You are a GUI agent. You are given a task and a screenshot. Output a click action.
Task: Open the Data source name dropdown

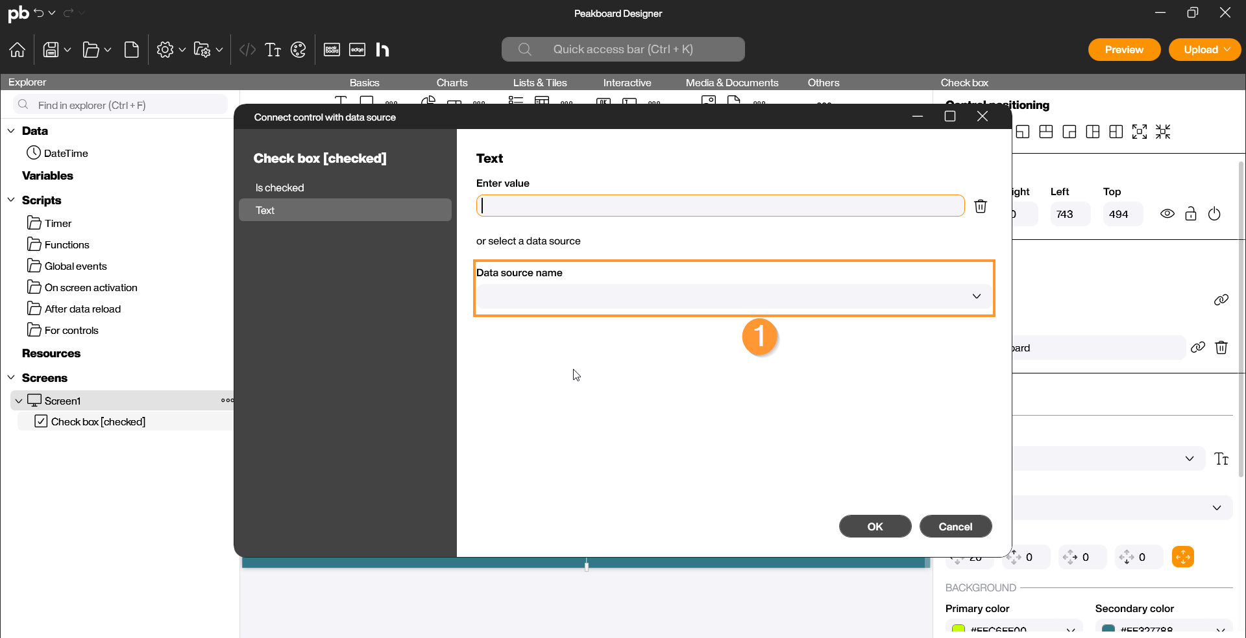pyautogui.click(x=733, y=296)
